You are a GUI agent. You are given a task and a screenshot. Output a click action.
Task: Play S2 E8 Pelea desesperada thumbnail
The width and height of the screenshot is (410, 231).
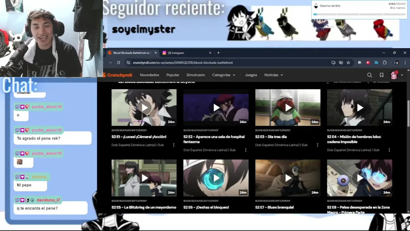point(360,178)
